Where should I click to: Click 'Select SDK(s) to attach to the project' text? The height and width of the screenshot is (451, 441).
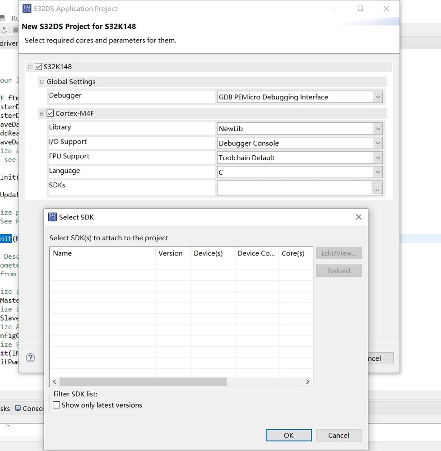coord(109,238)
